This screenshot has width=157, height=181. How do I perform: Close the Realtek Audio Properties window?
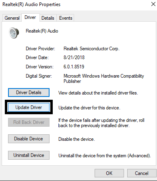[x=153, y=4]
